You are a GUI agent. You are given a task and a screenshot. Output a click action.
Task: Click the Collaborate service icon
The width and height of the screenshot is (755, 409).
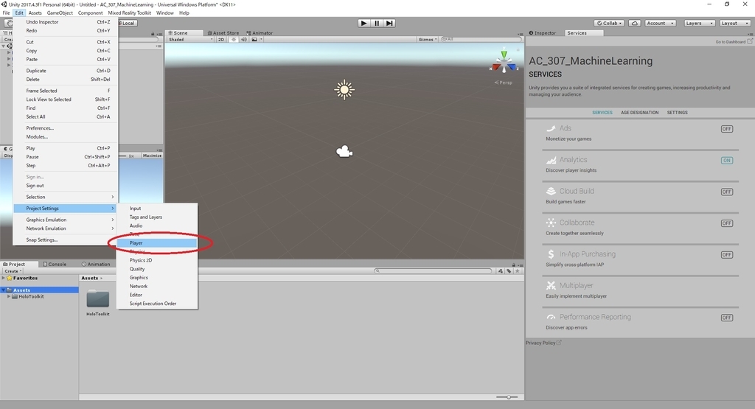551,223
